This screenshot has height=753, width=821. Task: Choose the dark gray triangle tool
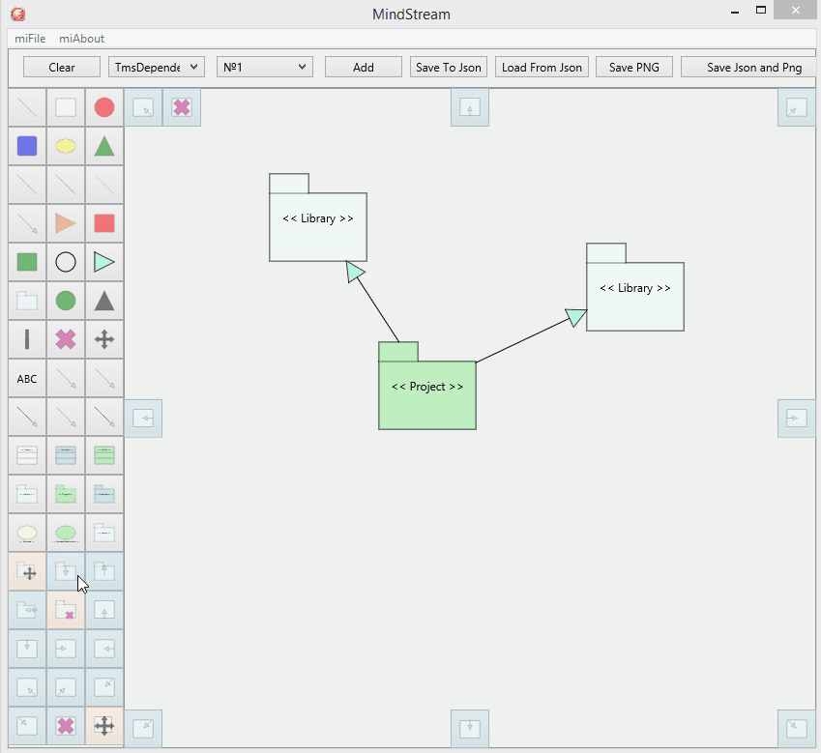point(104,301)
